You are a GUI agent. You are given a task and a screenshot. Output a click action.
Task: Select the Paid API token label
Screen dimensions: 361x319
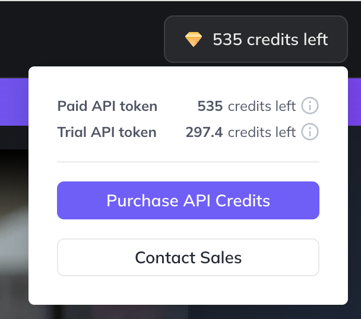tap(107, 106)
